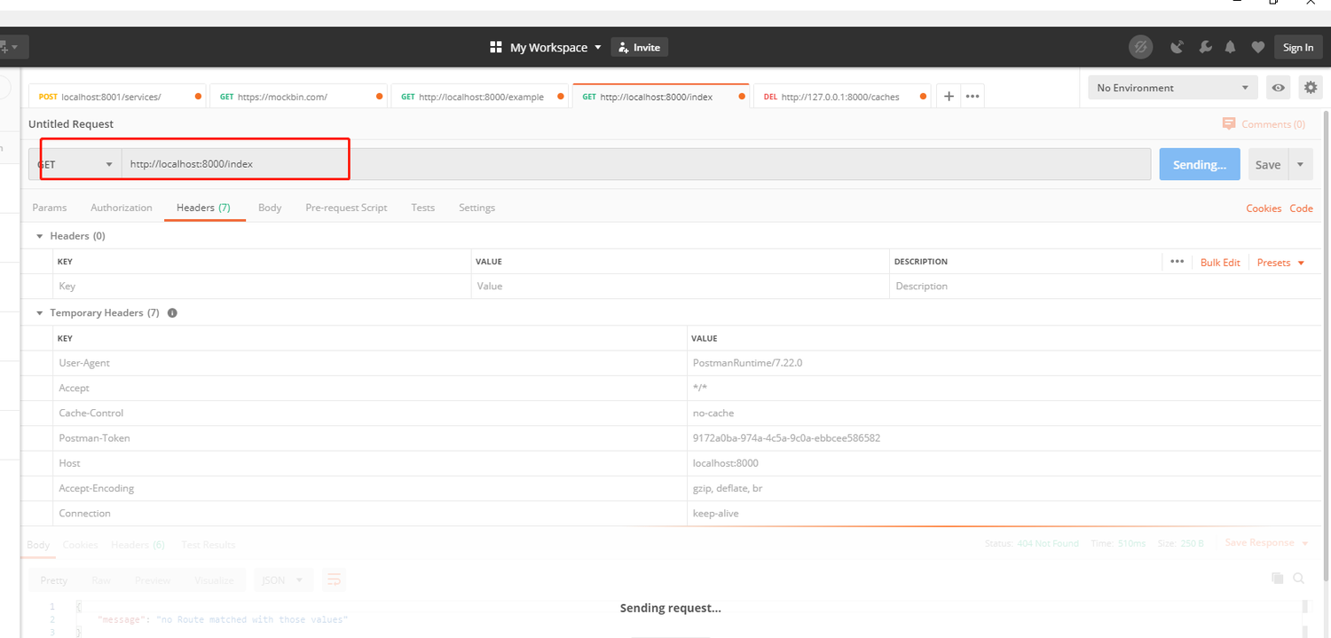Click the no-cache value
Viewport: 1331px width, 638px height.
(713, 413)
